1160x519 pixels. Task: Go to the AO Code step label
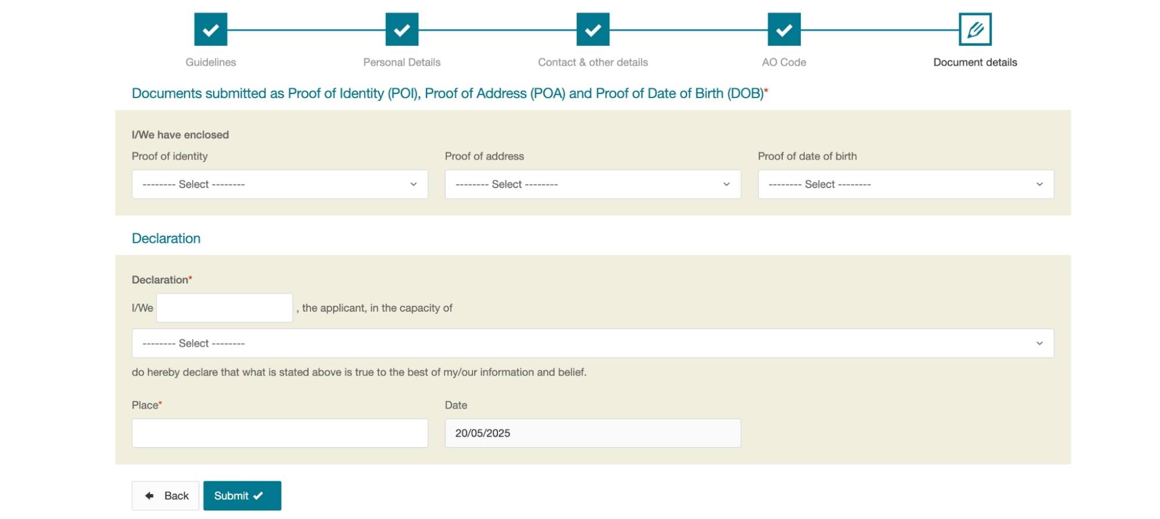[x=784, y=62]
